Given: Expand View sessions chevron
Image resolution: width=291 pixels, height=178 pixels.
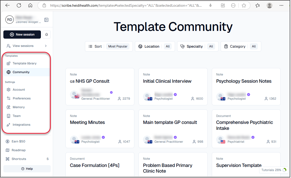Looking at the screenshot, I should pos(46,46).
